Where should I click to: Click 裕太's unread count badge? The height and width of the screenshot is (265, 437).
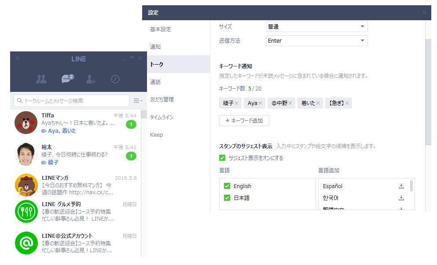[x=131, y=156]
